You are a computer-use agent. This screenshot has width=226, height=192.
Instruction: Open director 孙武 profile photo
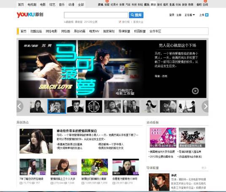tap(159, 182)
